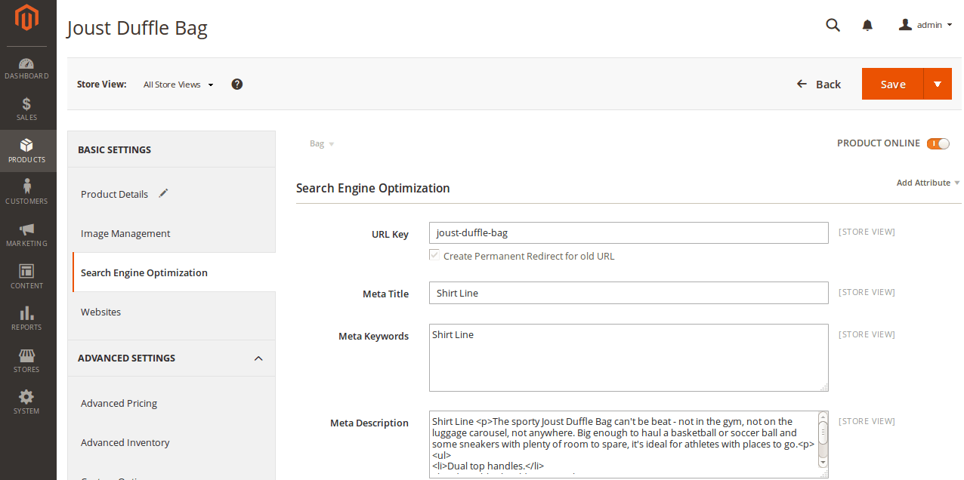The width and height of the screenshot is (964, 480).
Task: Click the Save button
Action: (x=893, y=84)
